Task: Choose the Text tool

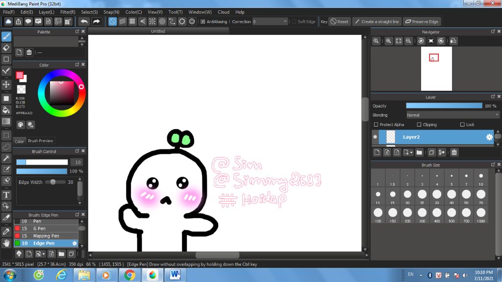Action: pyautogui.click(x=6, y=195)
